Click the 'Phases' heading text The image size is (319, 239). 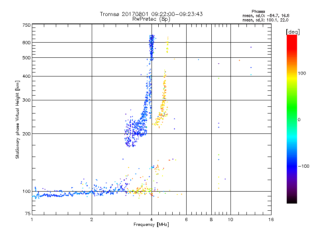(x=258, y=12)
